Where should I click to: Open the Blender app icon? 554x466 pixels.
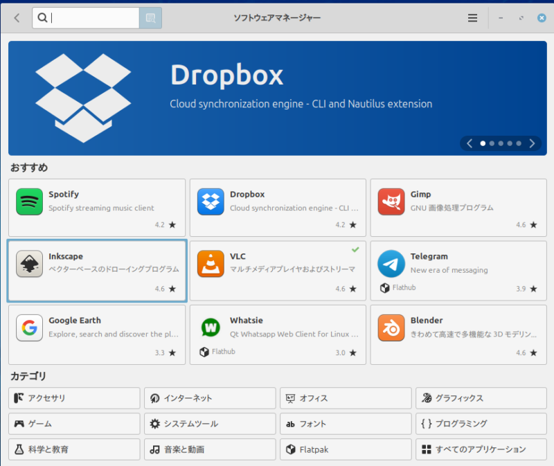tap(391, 328)
